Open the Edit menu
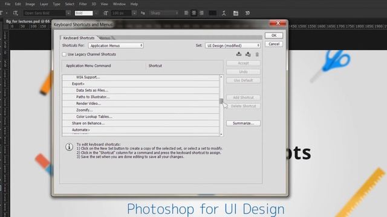 [18, 4]
